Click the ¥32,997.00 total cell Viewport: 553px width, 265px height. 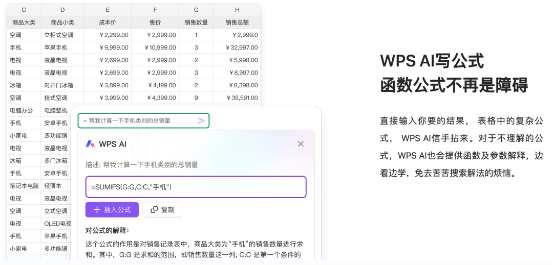[237, 47]
